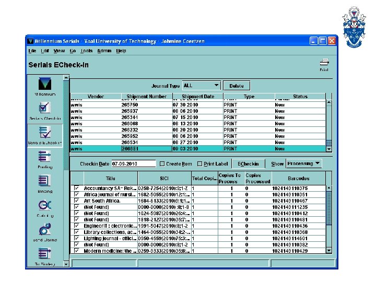This screenshot has height=282, width=376.
Task: Click the Barcodes column header
Action: 299,179
